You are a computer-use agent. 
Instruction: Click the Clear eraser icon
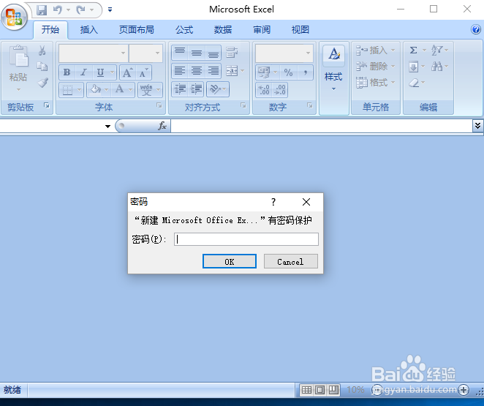coord(414,83)
